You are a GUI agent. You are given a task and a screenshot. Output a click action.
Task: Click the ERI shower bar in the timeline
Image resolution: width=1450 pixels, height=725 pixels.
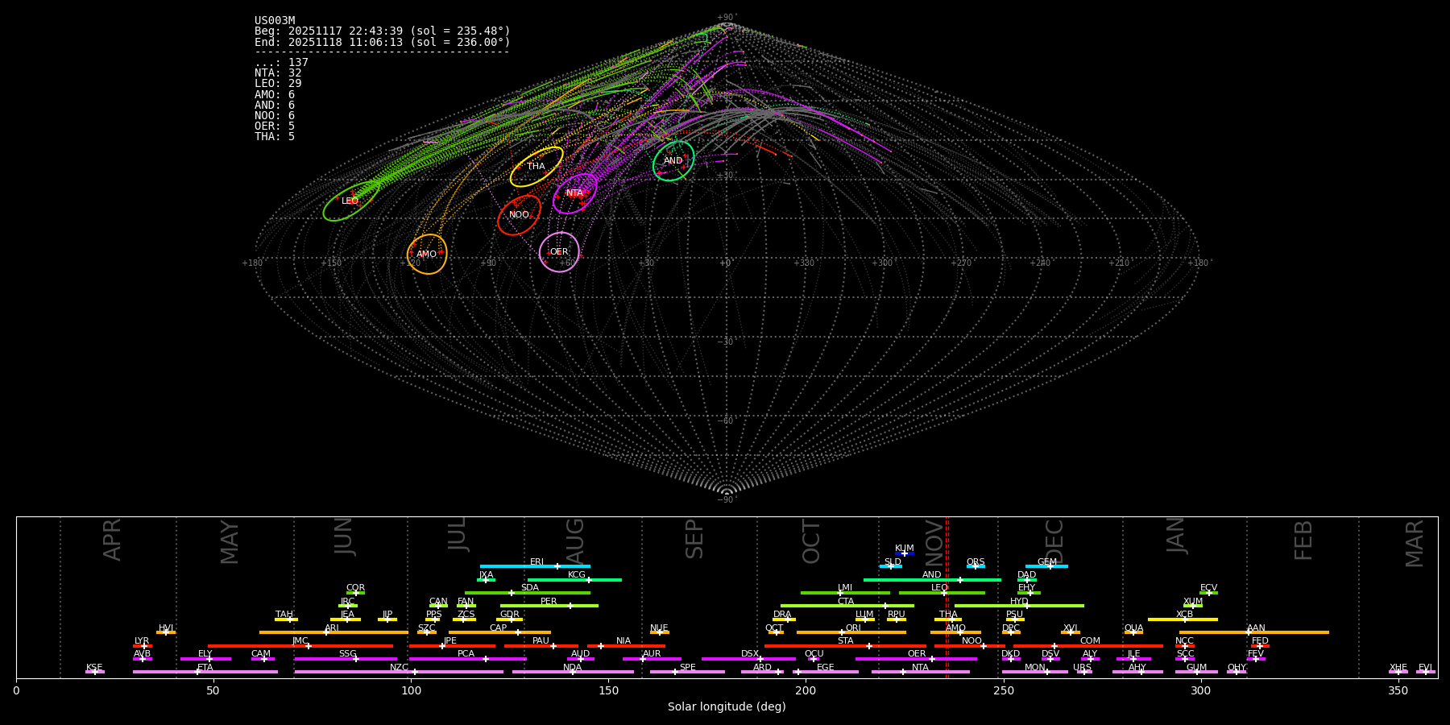tap(535, 566)
